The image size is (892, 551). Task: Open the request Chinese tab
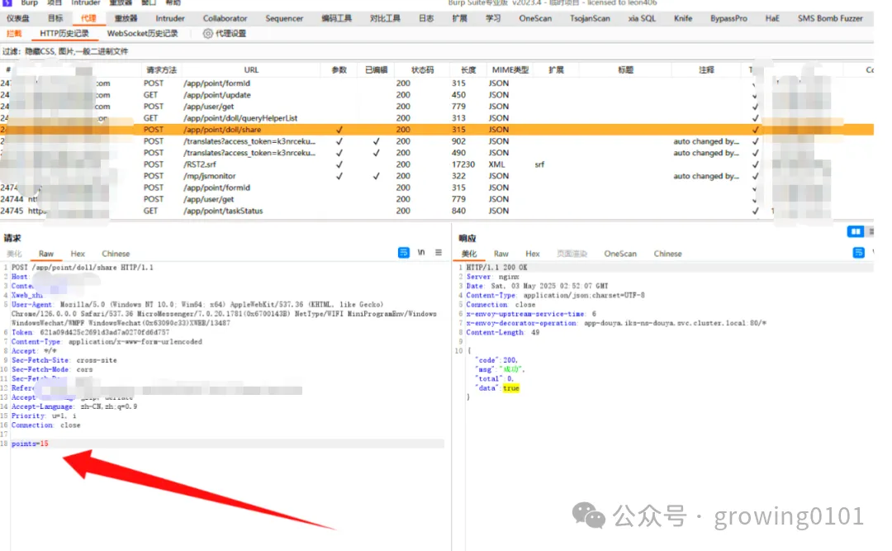coord(116,254)
